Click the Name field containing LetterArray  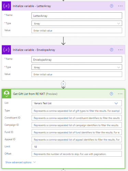[77, 16]
